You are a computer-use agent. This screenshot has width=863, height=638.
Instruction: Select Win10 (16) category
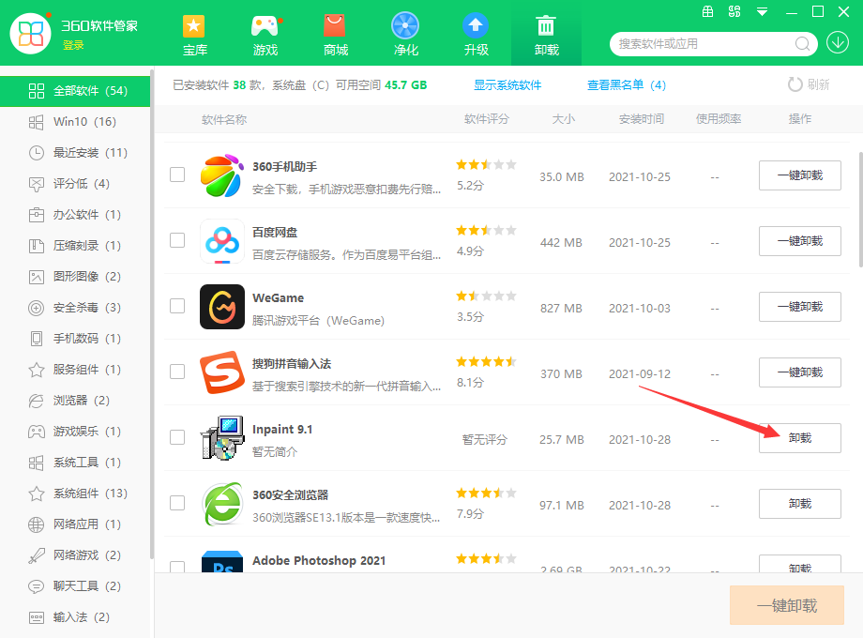coord(75,122)
